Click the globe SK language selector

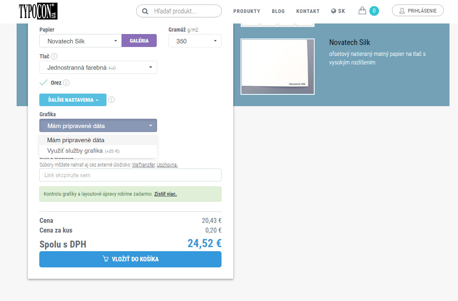tap(338, 11)
